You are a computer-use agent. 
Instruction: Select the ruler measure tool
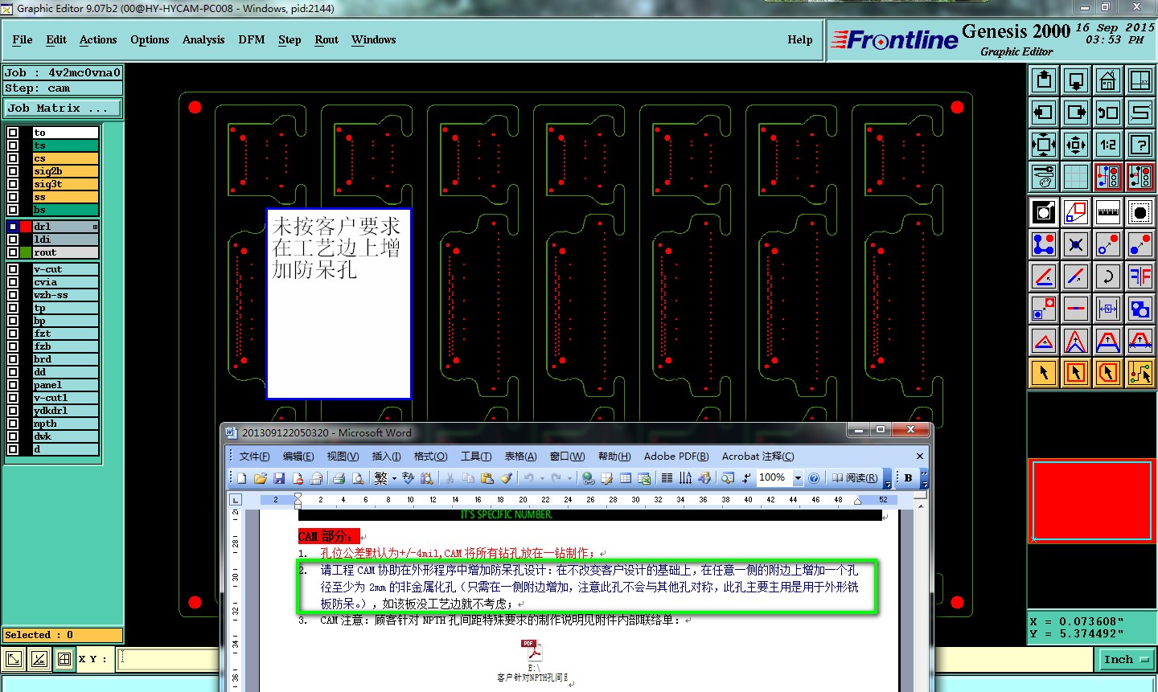[1108, 212]
